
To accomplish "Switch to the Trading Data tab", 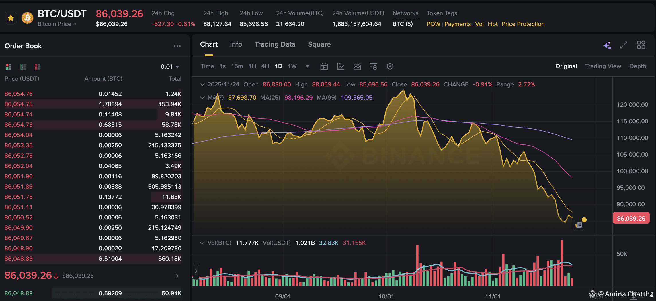I will [275, 44].
